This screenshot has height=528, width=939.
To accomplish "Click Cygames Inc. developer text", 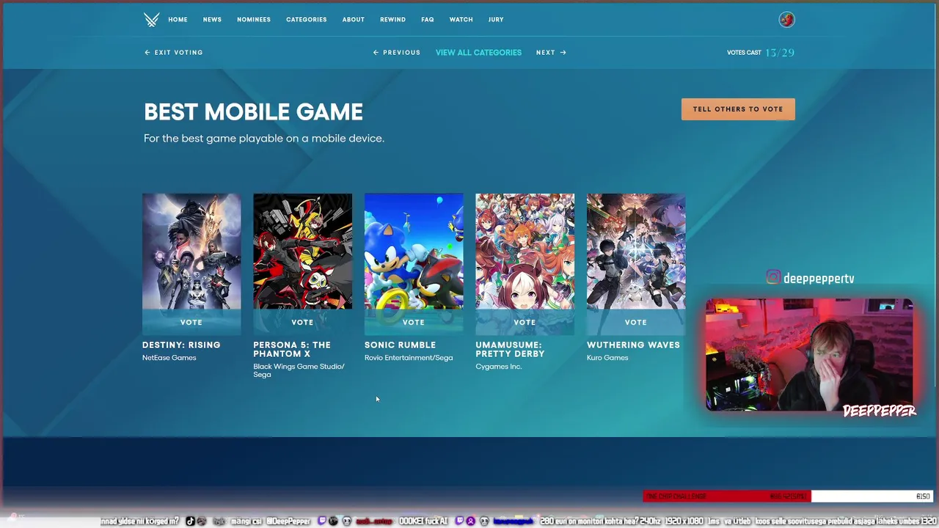I will [499, 367].
